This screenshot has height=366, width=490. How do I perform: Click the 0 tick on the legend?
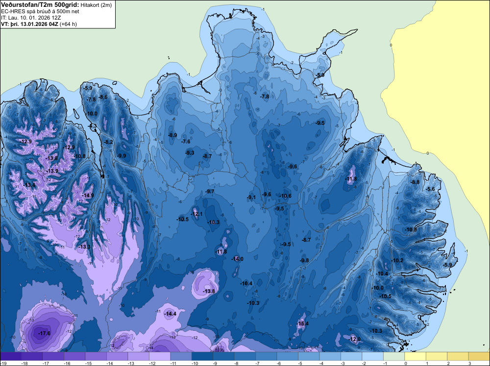pyautogui.click(x=405, y=363)
